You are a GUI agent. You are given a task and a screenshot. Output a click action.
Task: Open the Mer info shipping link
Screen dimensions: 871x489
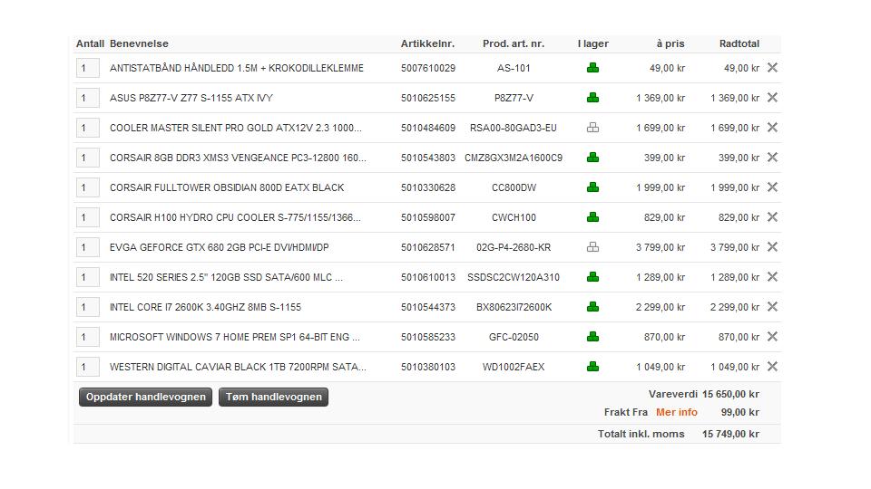click(676, 413)
